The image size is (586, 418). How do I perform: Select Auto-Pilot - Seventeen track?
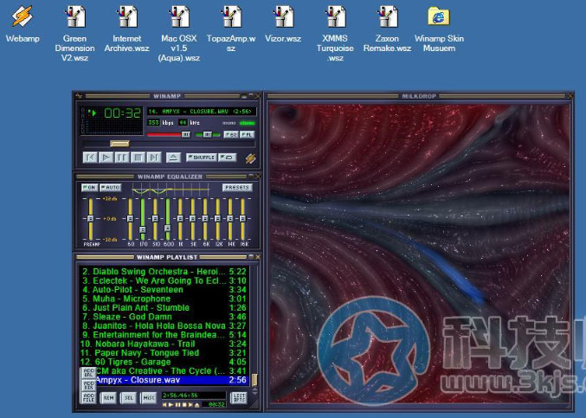tap(164, 290)
